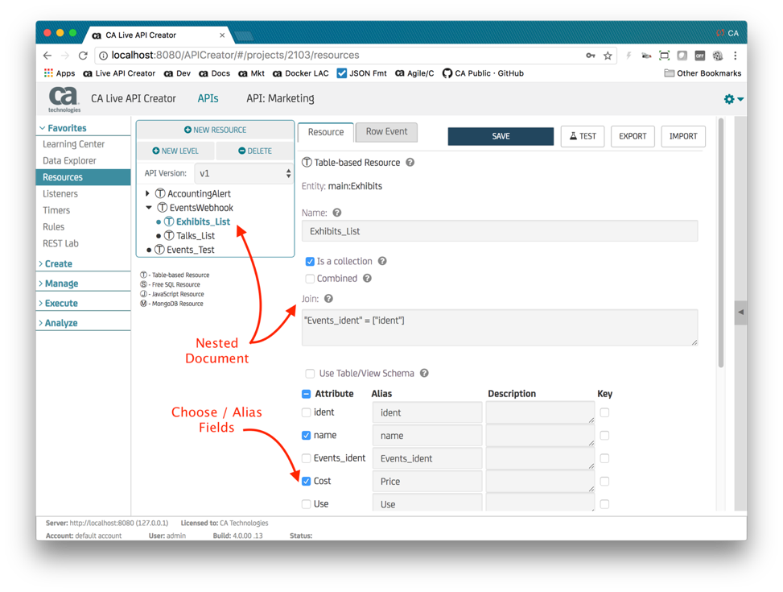The width and height of the screenshot is (783, 592).
Task: Open API Version dropdown
Action: 244,173
